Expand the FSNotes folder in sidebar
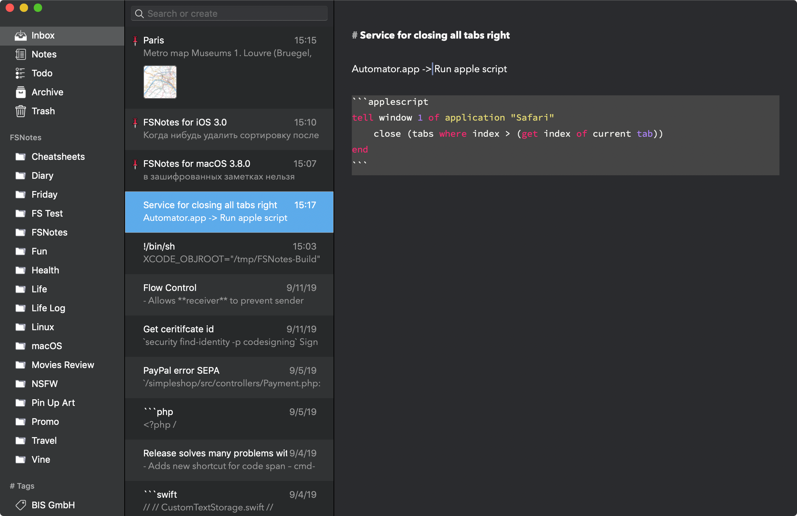 point(50,232)
